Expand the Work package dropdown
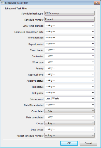 [69, 38]
